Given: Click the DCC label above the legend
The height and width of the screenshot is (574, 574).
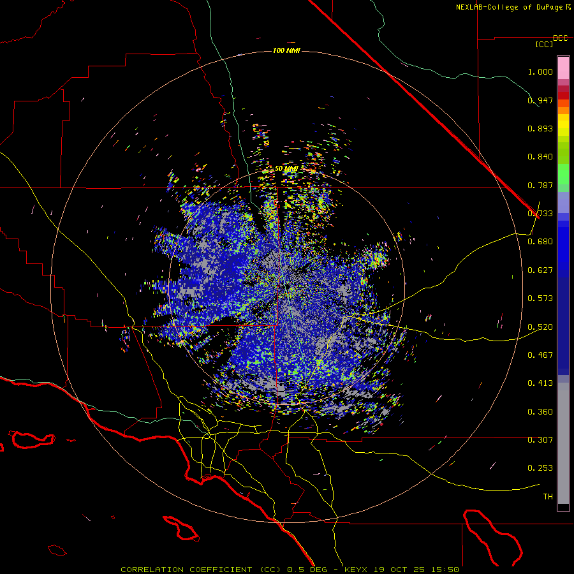Looking at the screenshot, I should pos(561,38).
